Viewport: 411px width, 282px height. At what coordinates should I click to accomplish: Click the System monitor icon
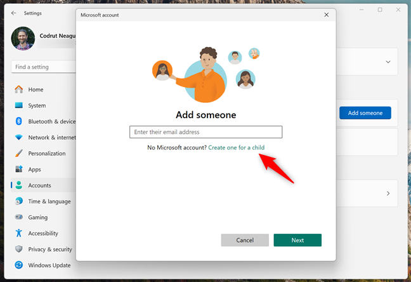19,105
